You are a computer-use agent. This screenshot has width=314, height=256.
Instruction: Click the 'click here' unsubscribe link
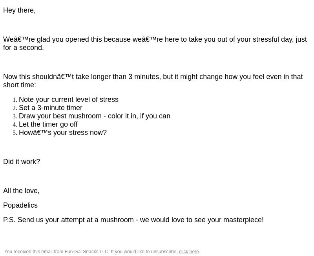(189, 252)
